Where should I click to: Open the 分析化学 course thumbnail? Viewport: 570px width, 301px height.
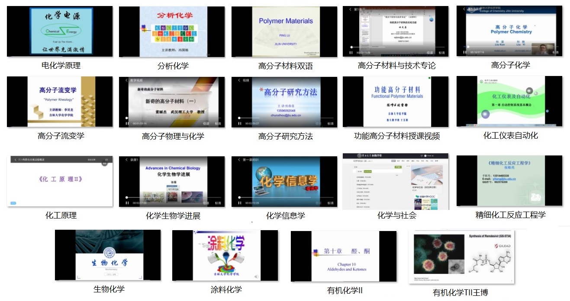pyautogui.click(x=172, y=31)
